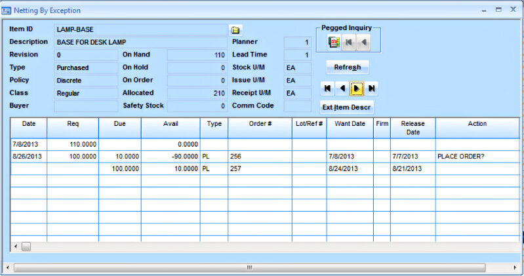Go to the previous item record
Screen dimensions: 524x276
coord(342,88)
